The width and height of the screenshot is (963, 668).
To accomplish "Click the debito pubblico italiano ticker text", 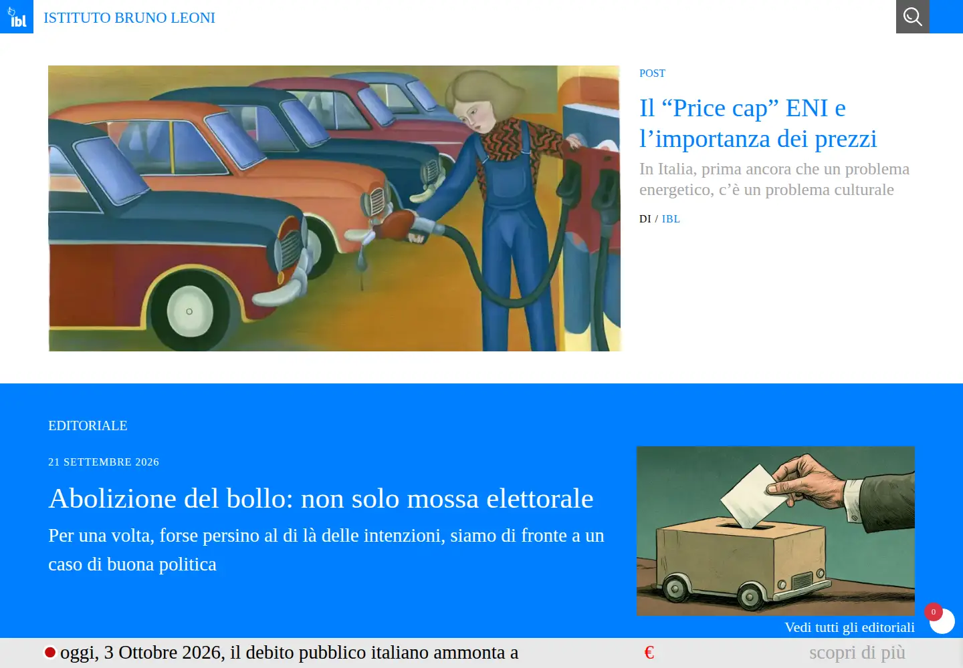I will point(290,653).
